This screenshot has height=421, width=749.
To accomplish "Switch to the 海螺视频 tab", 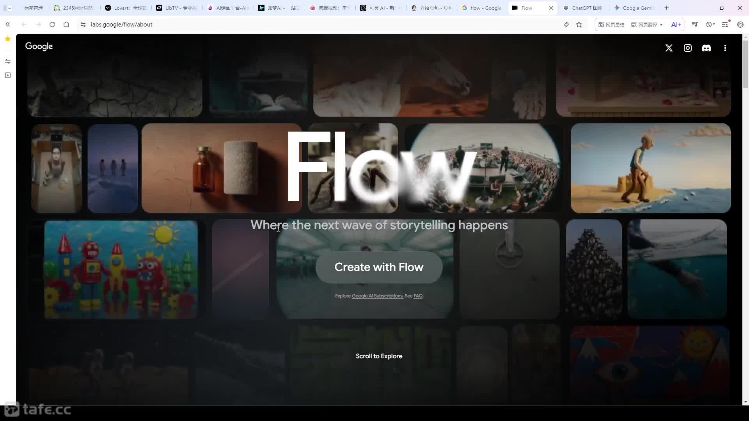I will [x=330, y=8].
